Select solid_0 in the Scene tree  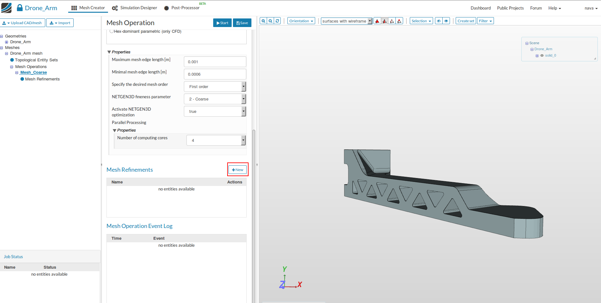click(551, 55)
